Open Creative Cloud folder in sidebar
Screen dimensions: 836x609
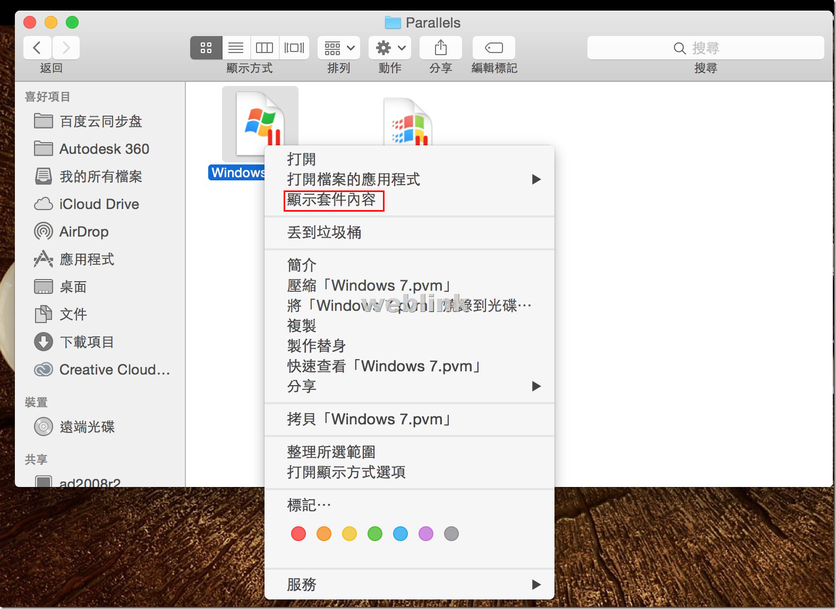pyautogui.click(x=100, y=370)
